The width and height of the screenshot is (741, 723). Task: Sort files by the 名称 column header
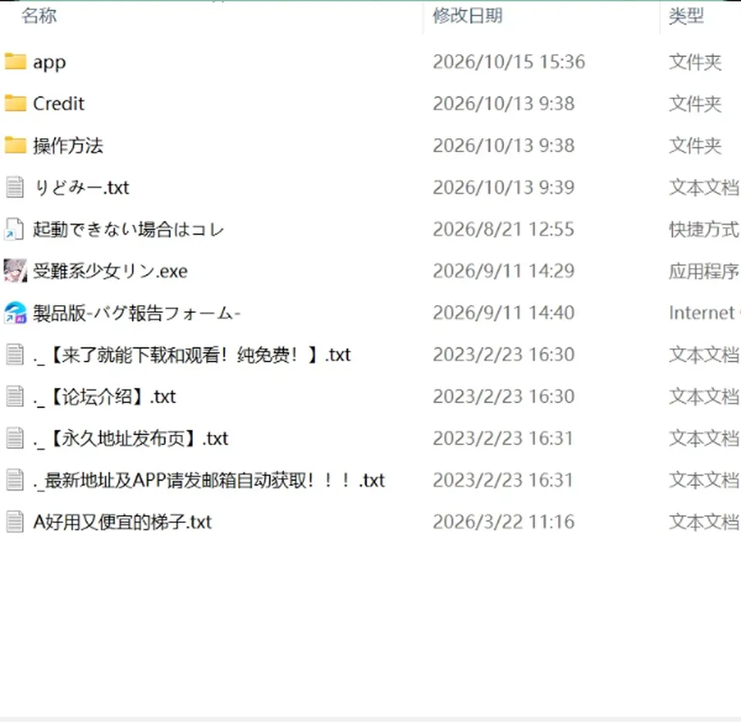(39, 15)
